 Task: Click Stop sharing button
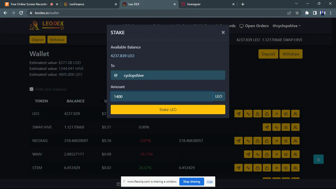pyautogui.click(x=192, y=181)
